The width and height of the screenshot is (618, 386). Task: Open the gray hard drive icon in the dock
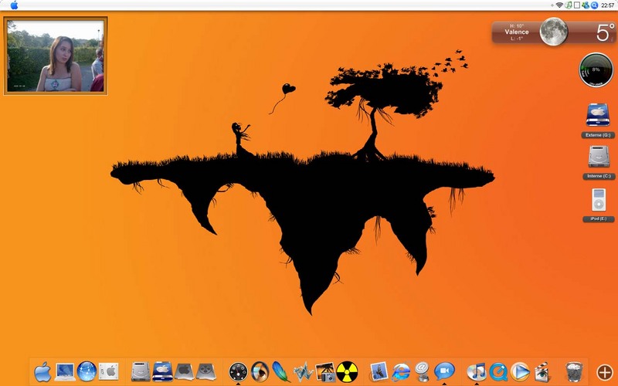click(x=141, y=372)
